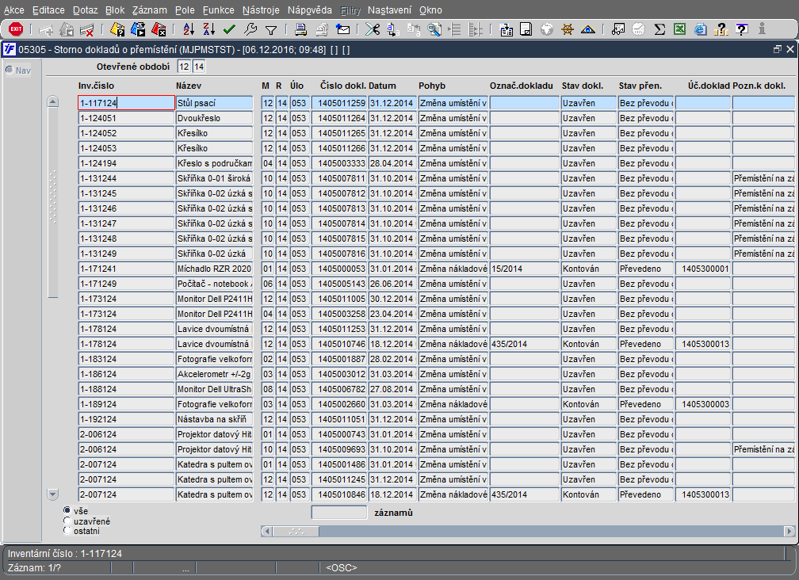Click the Excel export icon

680,29
